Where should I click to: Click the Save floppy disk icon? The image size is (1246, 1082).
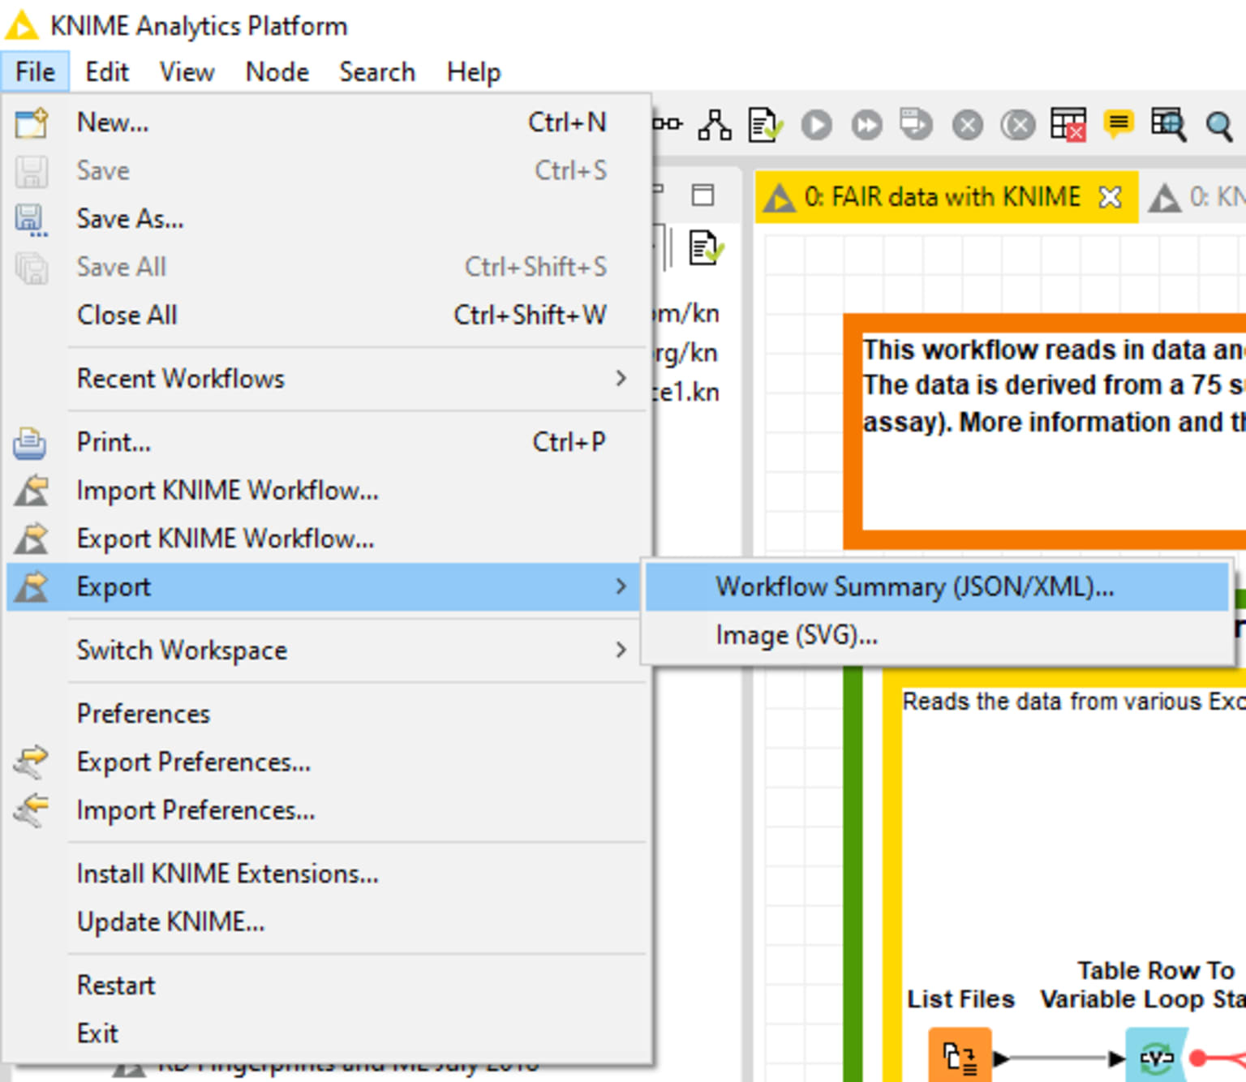pyautogui.click(x=32, y=171)
